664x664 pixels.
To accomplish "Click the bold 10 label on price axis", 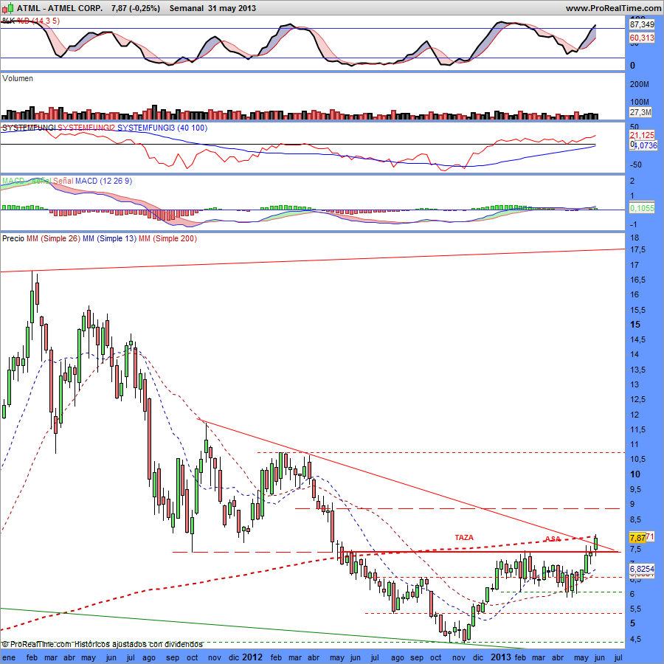I will [x=635, y=474].
